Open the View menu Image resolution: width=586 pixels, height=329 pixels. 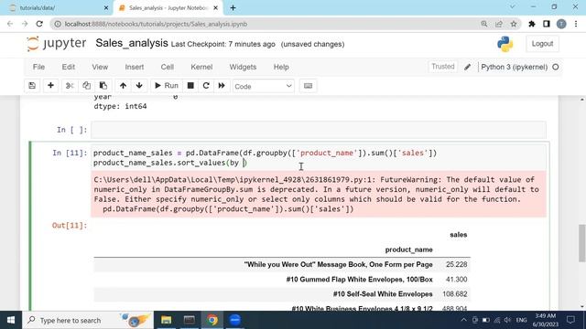[100, 67]
